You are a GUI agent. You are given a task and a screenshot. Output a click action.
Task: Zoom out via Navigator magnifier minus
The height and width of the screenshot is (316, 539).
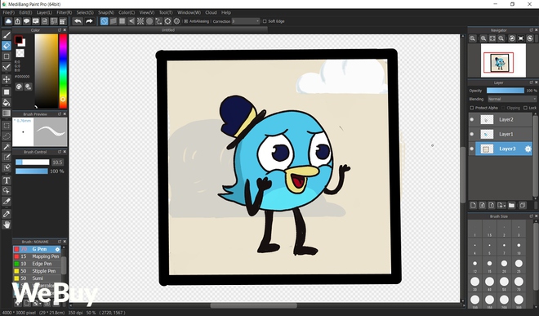pyautogui.click(x=501, y=38)
